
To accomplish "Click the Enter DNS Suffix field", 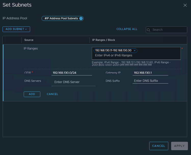I will tap(150, 81).
